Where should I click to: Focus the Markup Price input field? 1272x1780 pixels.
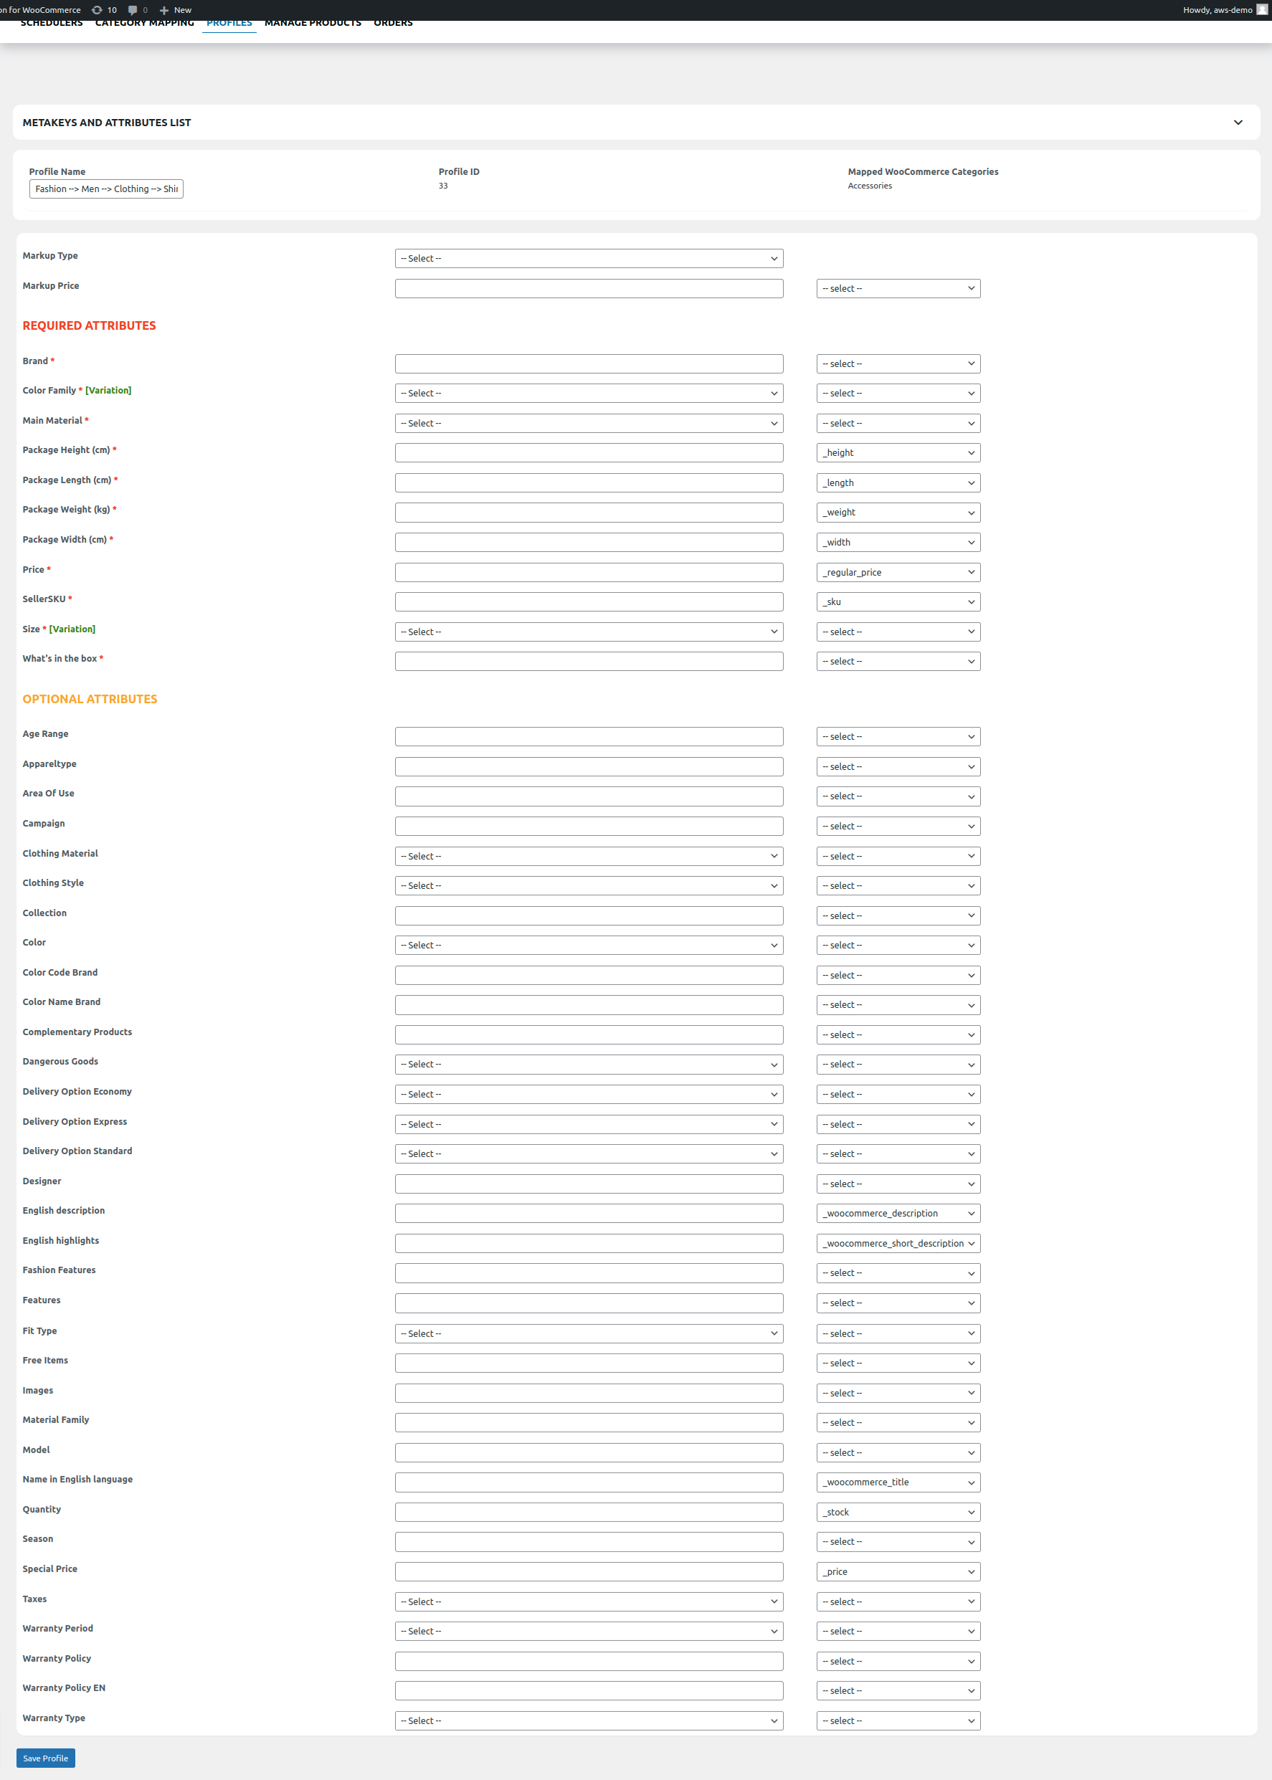click(x=588, y=288)
